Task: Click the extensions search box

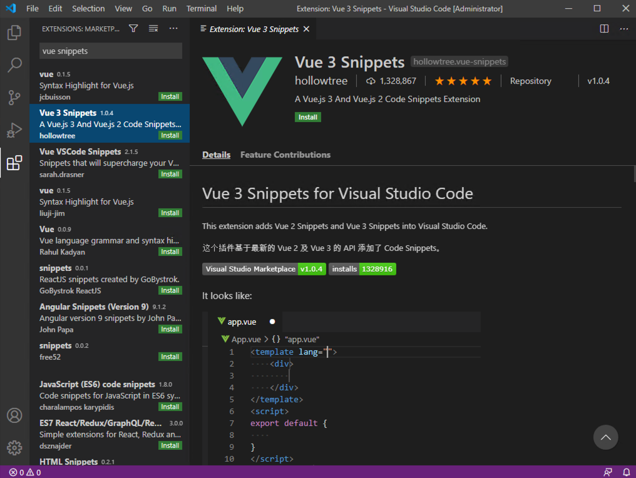Action: coord(111,51)
